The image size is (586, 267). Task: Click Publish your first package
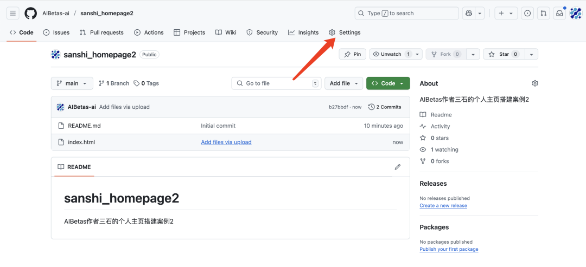pos(449,249)
